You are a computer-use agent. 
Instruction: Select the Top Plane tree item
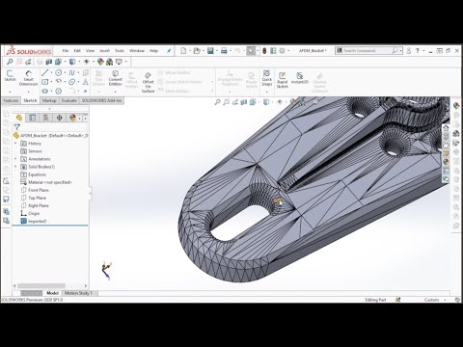[x=34, y=198]
